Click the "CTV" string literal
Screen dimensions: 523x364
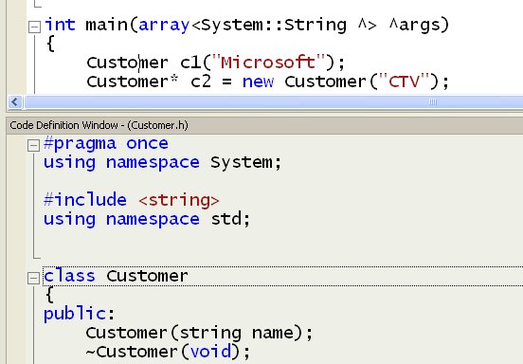point(404,82)
